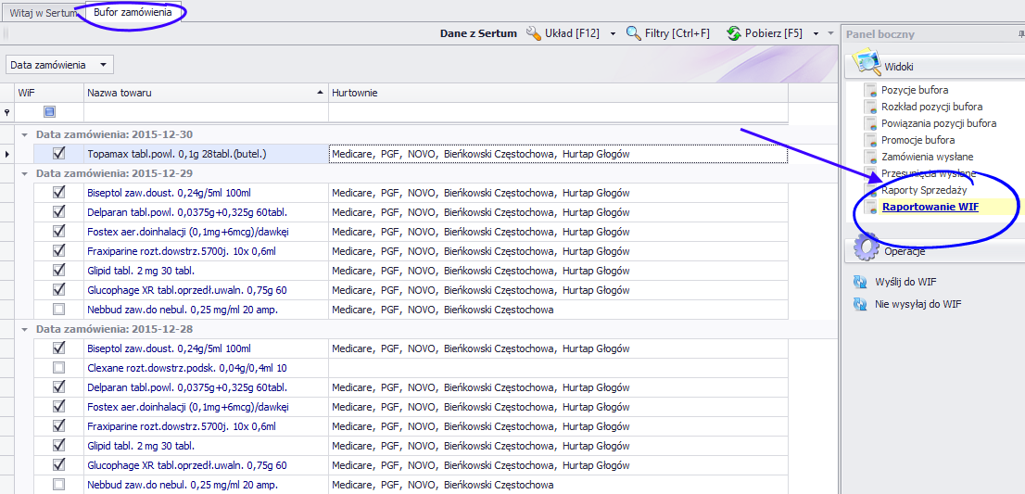
Task: Click the Nazwa towaru filter row field
Action: click(206, 112)
